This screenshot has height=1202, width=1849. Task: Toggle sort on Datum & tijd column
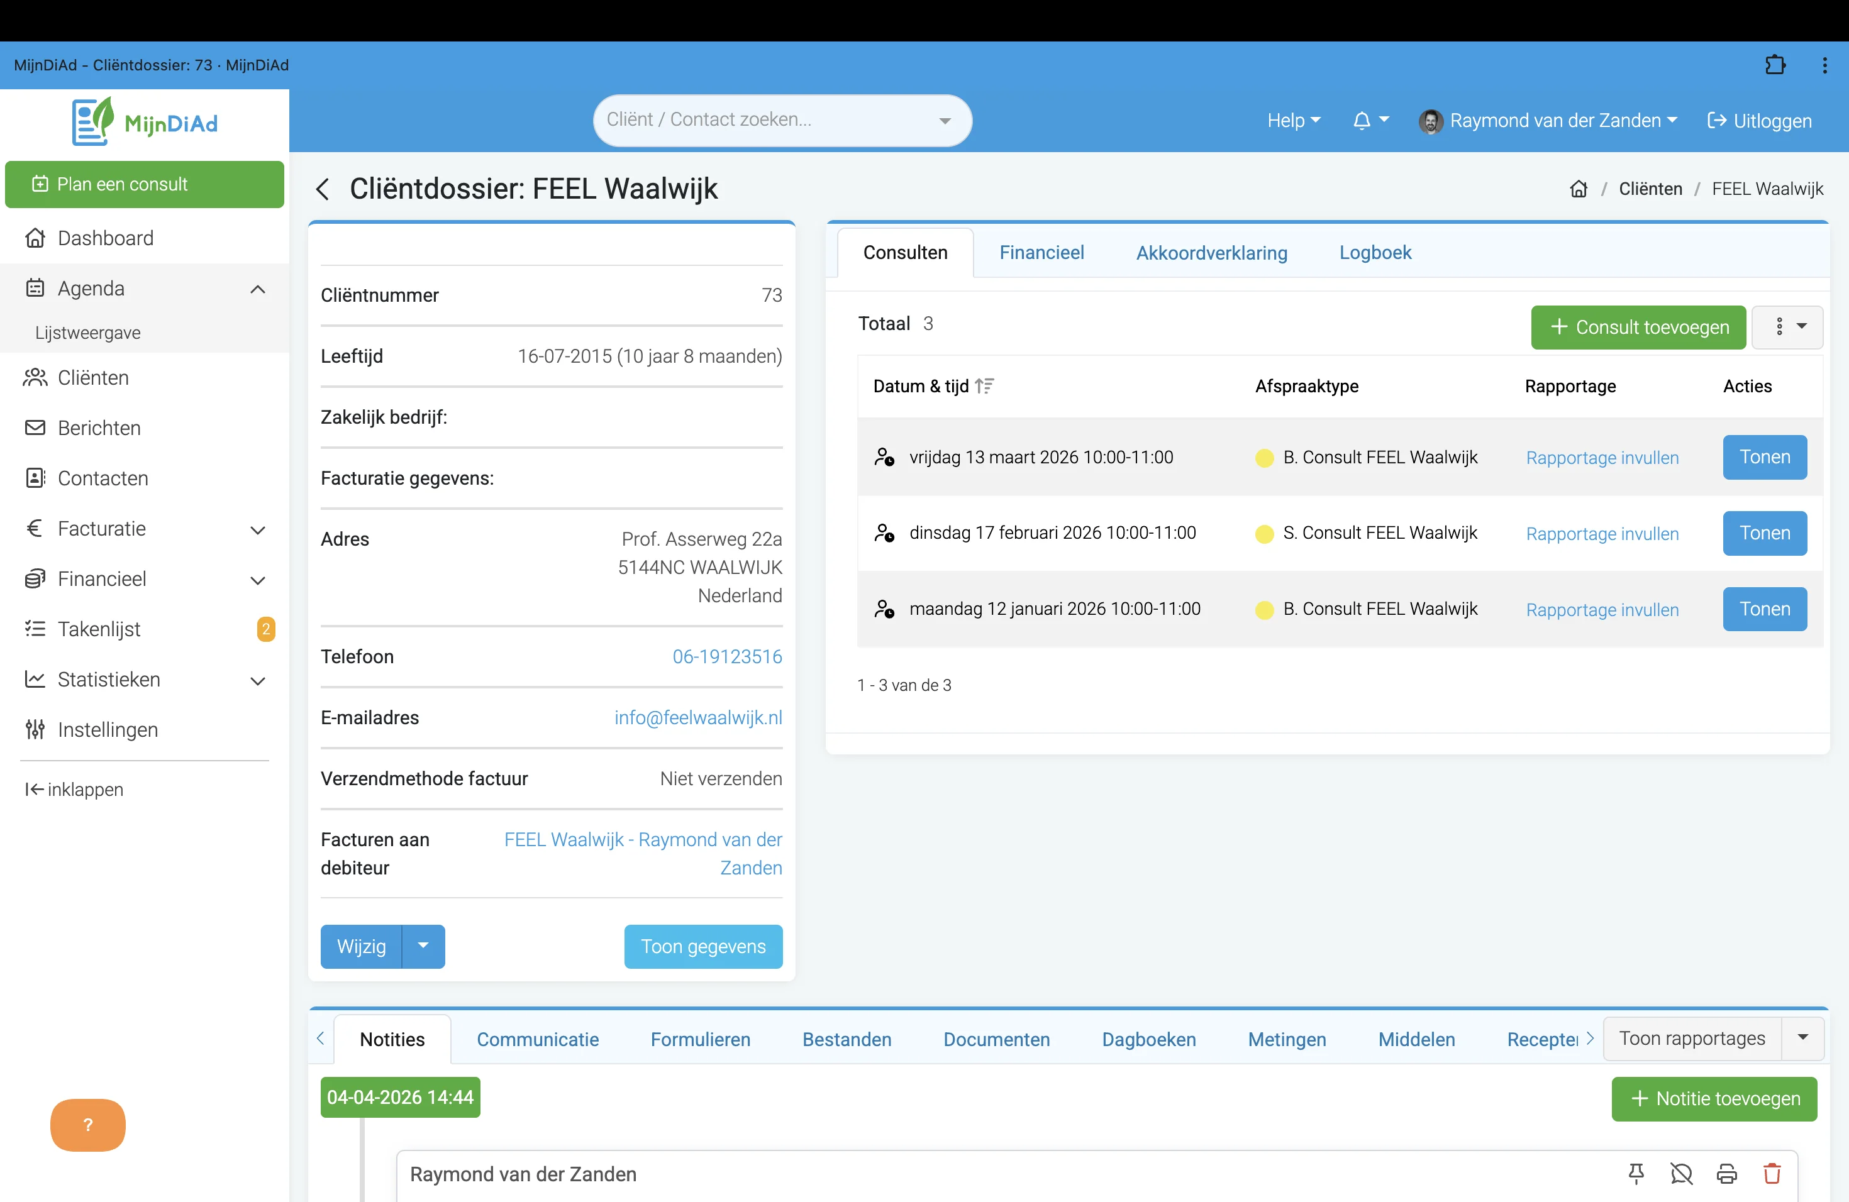coord(984,386)
